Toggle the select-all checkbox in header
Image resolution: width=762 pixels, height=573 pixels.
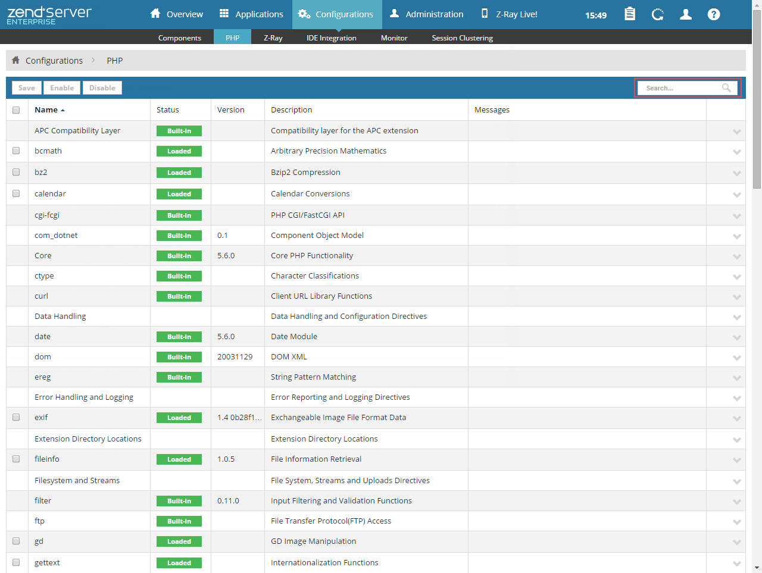coord(16,110)
